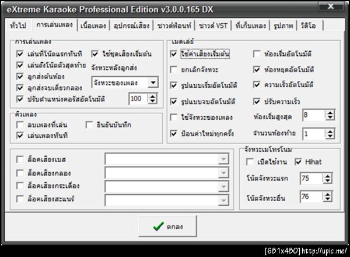Click the จำนวนห้องท้าย value field

314,134
